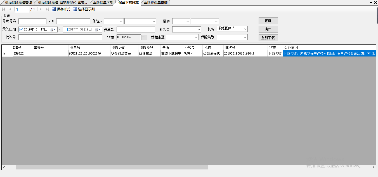Focus the VIN input field
This screenshot has height=177, width=378.
coord(73,21)
